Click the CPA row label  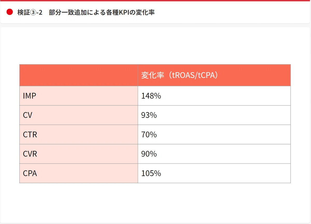pyautogui.click(x=79, y=173)
